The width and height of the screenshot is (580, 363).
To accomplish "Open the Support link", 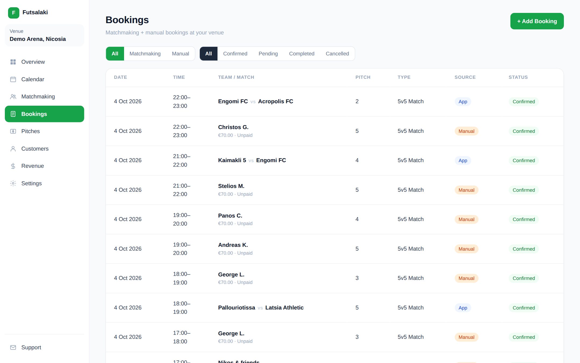I will [x=44, y=347].
